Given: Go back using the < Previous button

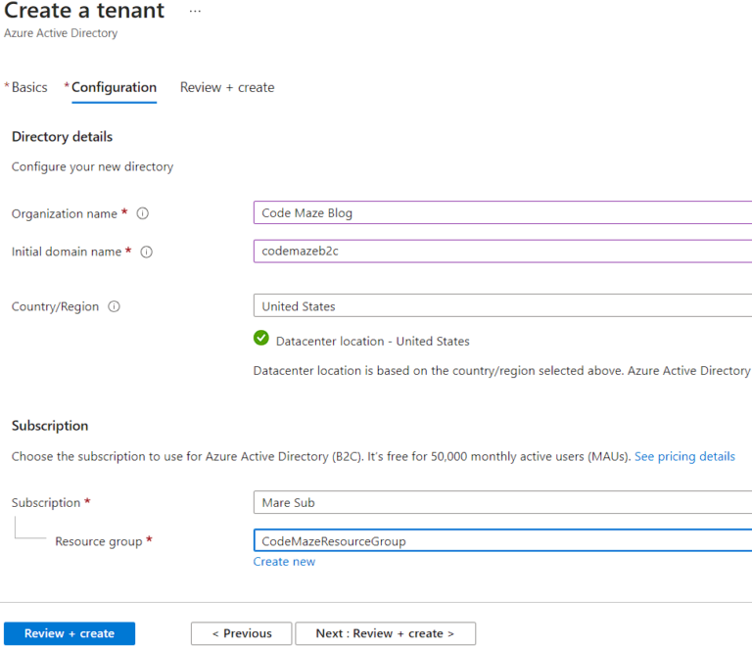Looking at the screenshot, I should [x=241, y=633].
